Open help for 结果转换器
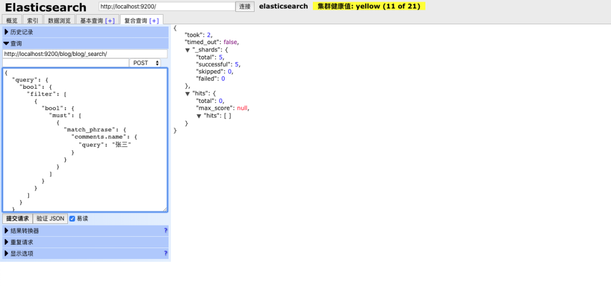The height and width of the screenshot is (286, 611). click(166, 231)
